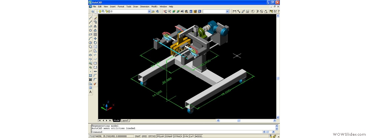Expand the empty combo box dropdown
This screenshot has width=368, height=138.
tap(227, 11)
